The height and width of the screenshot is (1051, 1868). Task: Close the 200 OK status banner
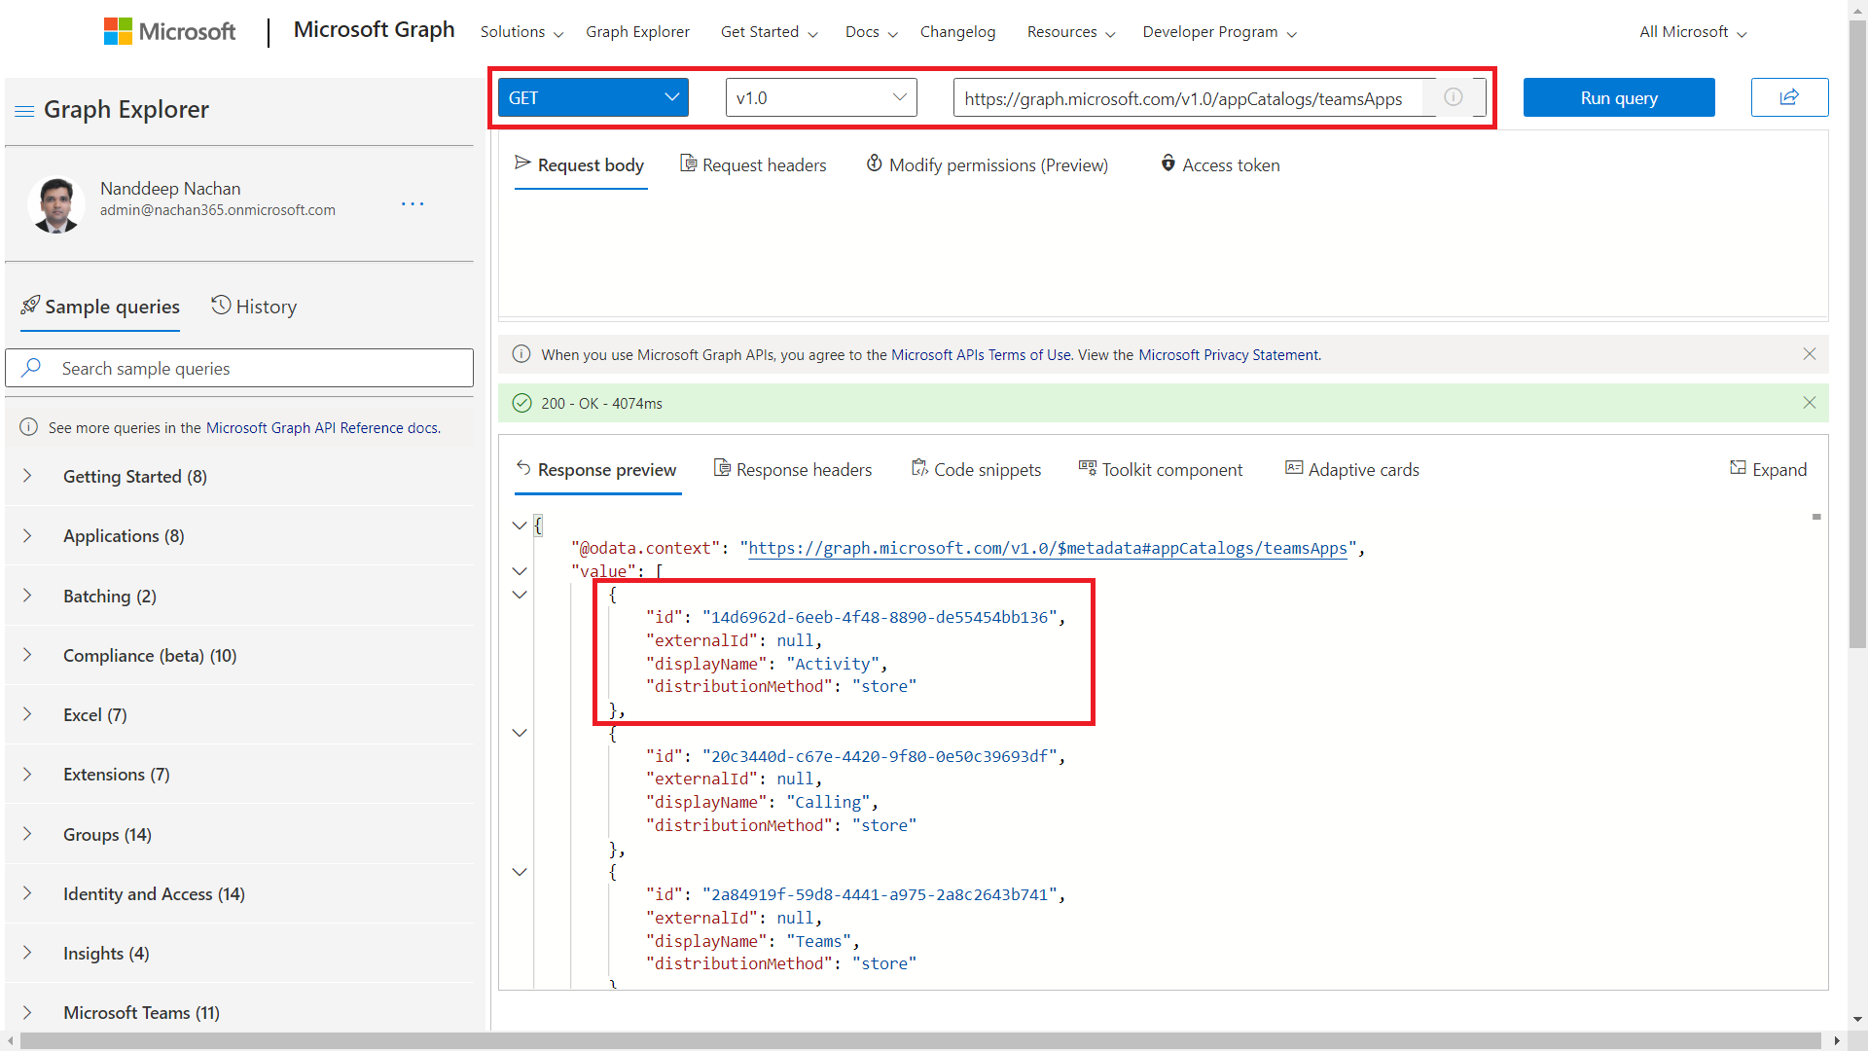1809,403
